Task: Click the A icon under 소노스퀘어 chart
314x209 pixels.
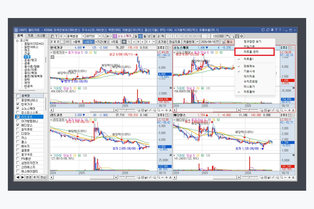Action: [293, 111]
